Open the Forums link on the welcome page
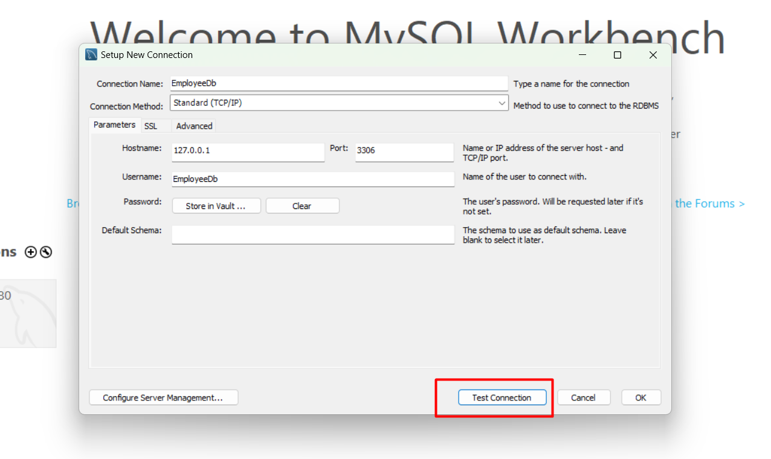 (x=710, y=204)
